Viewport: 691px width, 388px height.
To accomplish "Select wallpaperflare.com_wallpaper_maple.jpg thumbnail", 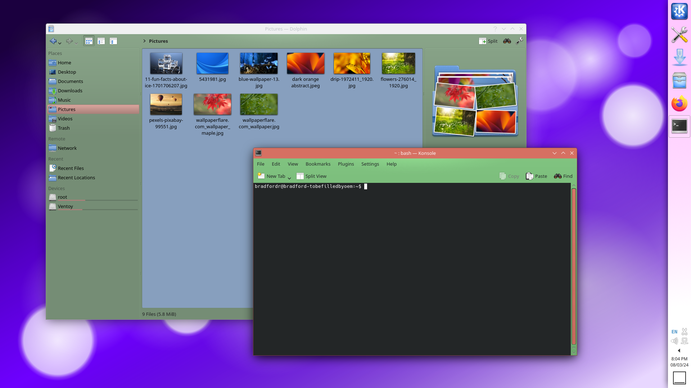I will (x=212, y=104).
